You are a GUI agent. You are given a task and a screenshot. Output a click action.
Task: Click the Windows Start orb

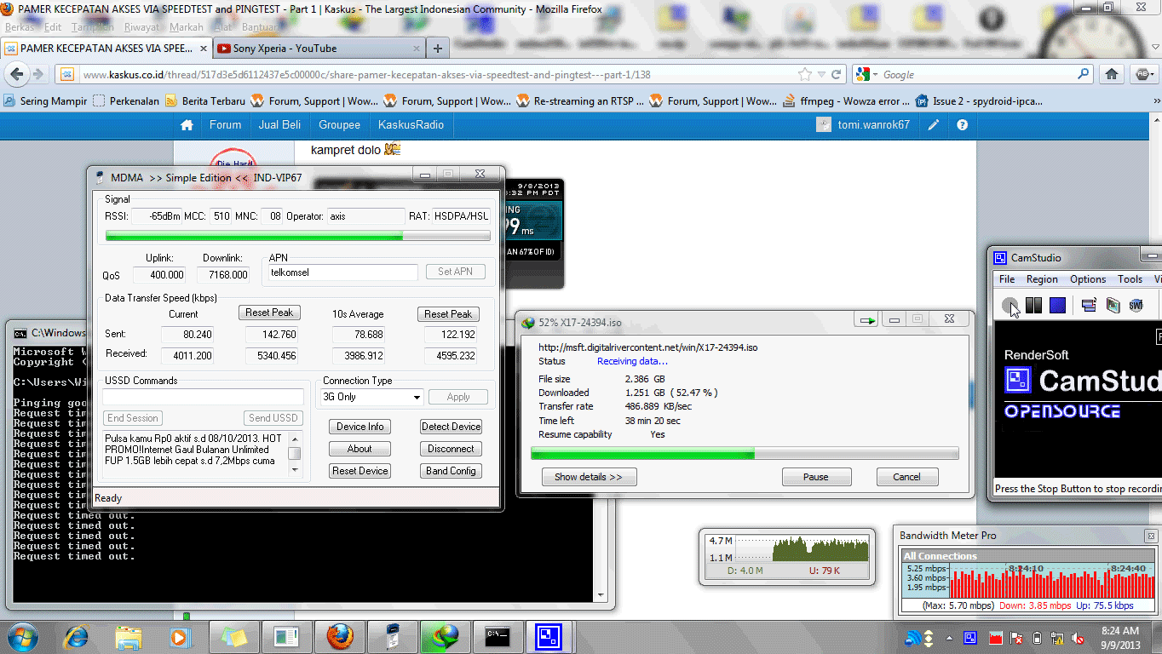pos(21,636)
